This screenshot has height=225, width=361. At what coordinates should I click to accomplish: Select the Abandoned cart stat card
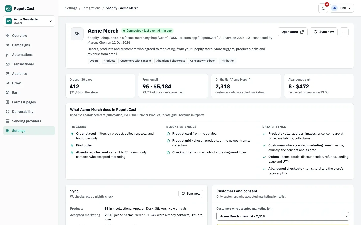(x=319, y=86)
